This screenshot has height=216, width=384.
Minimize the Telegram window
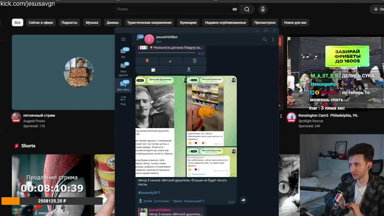pyautogui.click(x=257, y=30)
